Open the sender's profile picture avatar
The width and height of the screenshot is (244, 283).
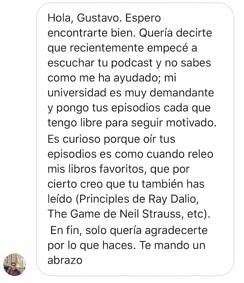click(x=14, y=265)
